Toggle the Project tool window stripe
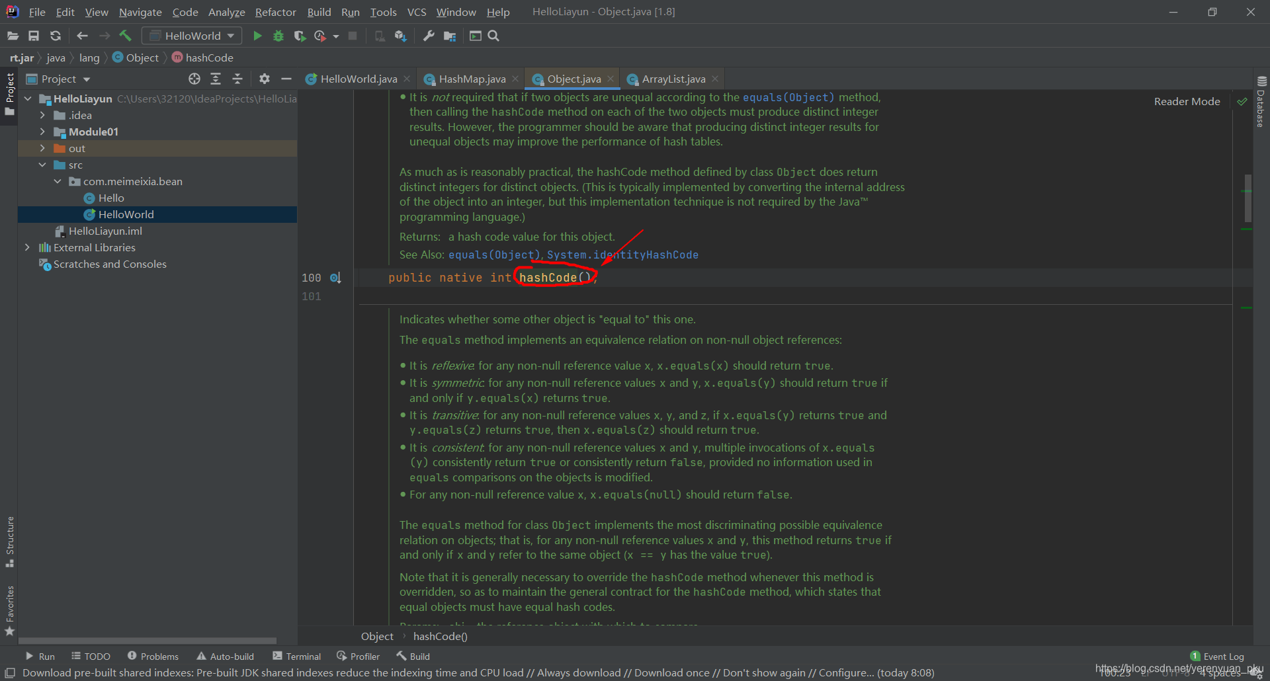The image size is (1270, 681). coord(9,95)
